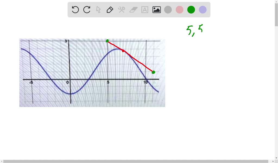This screenshot has height=163, width=278.
Task: Select the Pen drawing tool
Action: 110,10
